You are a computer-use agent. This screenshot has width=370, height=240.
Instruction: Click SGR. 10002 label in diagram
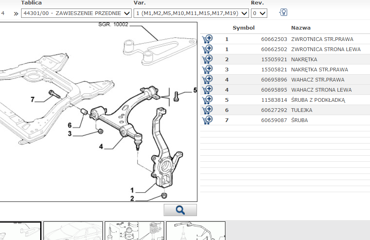coord(113,24)
